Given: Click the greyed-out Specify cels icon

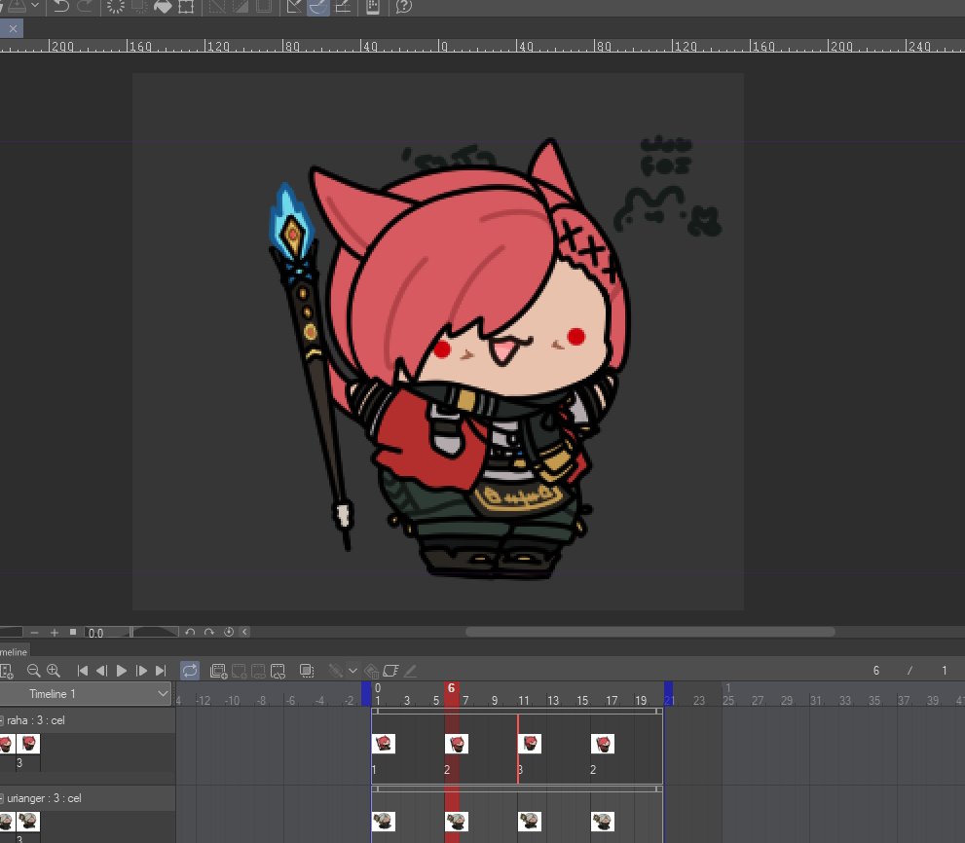Looking at the screenshot, I should pos(258,671).
